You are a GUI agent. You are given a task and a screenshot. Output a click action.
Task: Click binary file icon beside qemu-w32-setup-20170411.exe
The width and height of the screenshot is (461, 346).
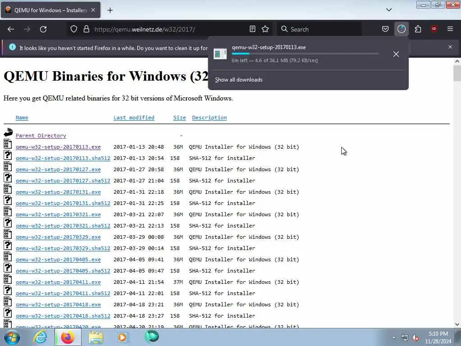(8, 279)
